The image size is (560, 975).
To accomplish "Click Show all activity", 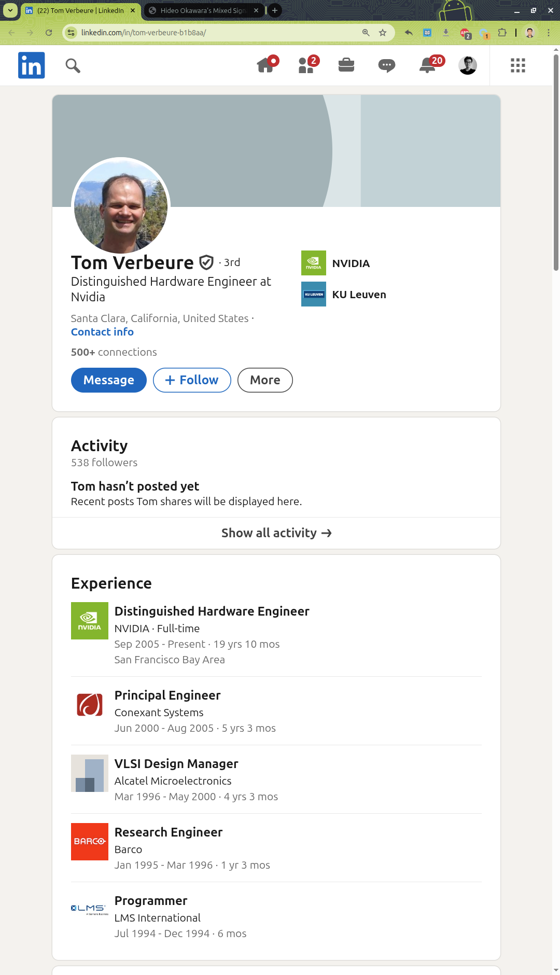I will [x=276, y=533].
